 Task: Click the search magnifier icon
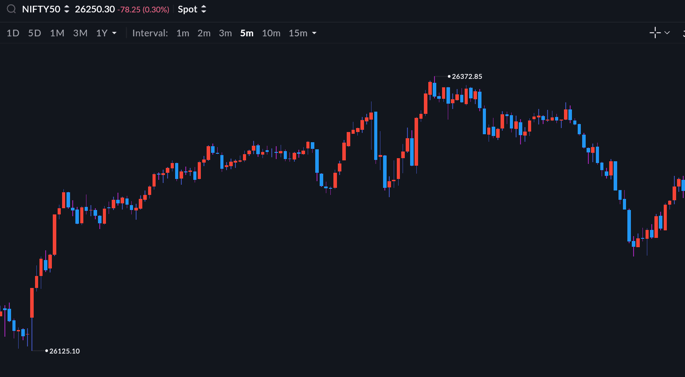pos(11,9)
